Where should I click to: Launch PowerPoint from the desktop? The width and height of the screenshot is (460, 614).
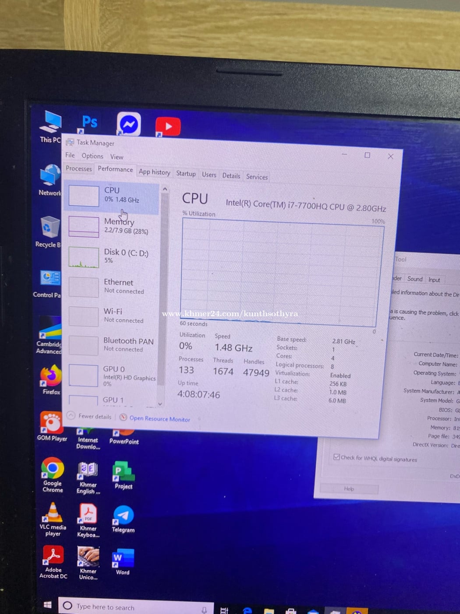(x=124, y=438)
